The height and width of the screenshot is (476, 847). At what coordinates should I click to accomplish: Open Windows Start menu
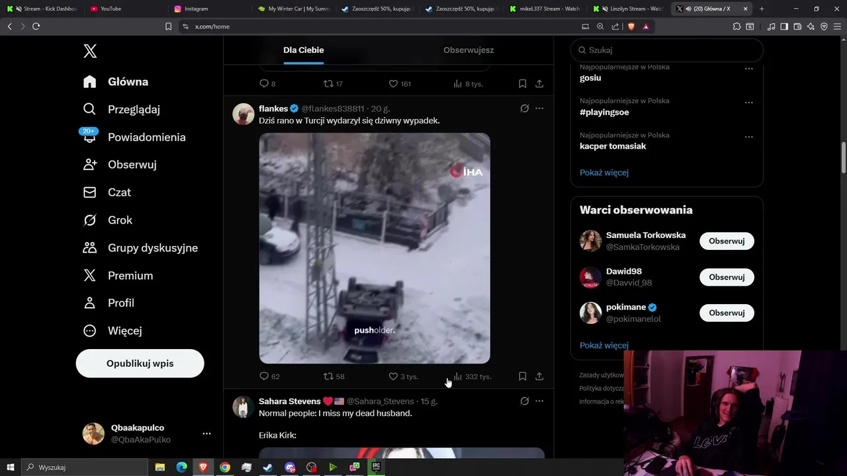pyautogui.click(x=11, y=467)
